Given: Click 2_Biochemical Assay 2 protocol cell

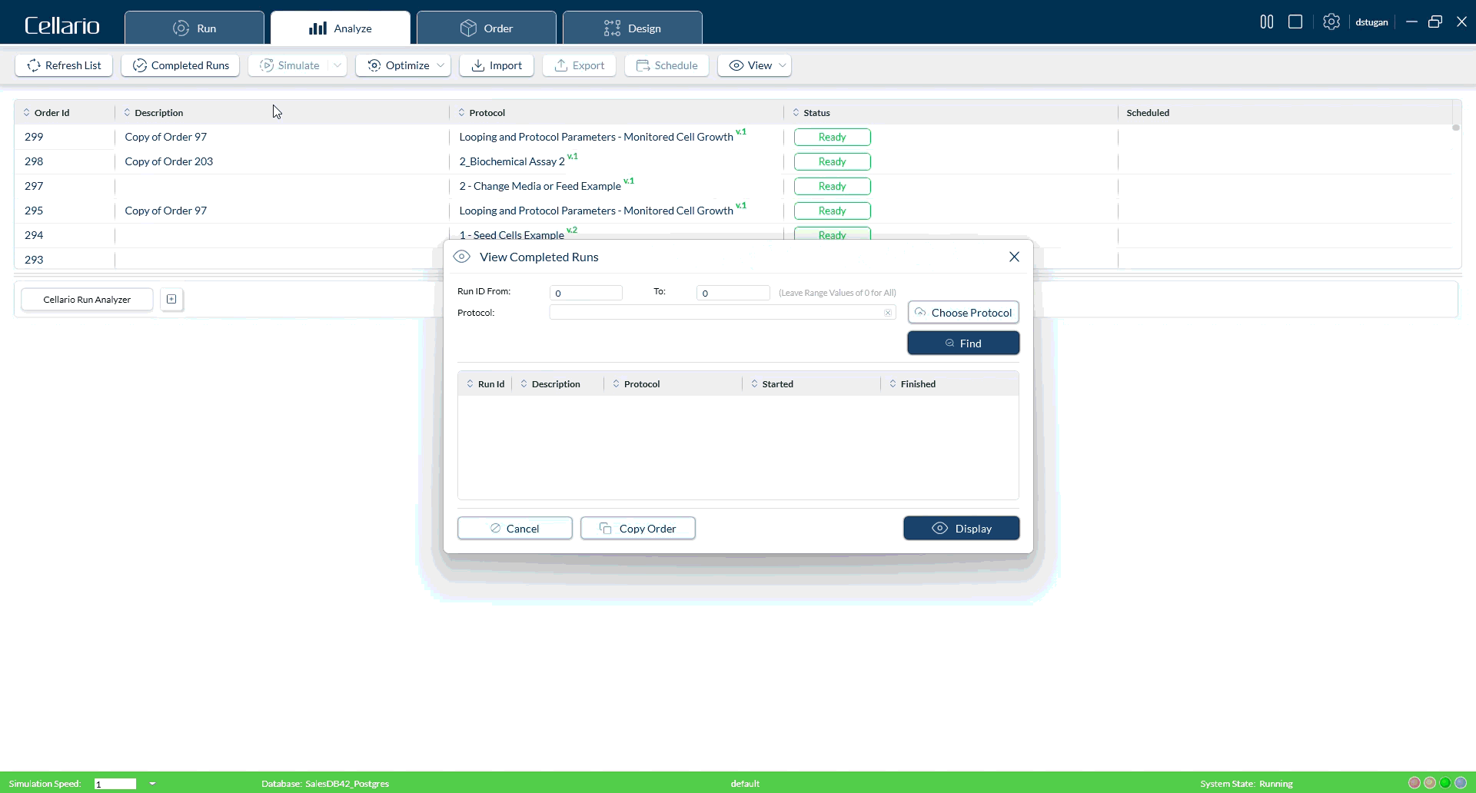Looking at the screenshot, I should click(x=512, y=161).
